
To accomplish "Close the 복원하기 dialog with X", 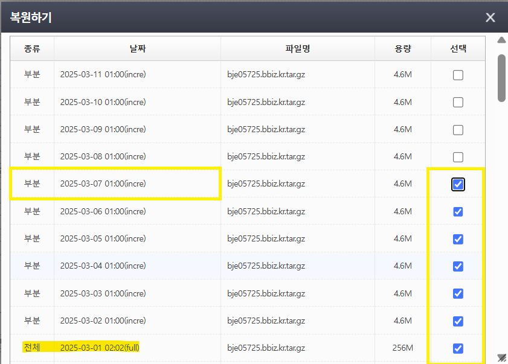I will [x=490, y=18].
